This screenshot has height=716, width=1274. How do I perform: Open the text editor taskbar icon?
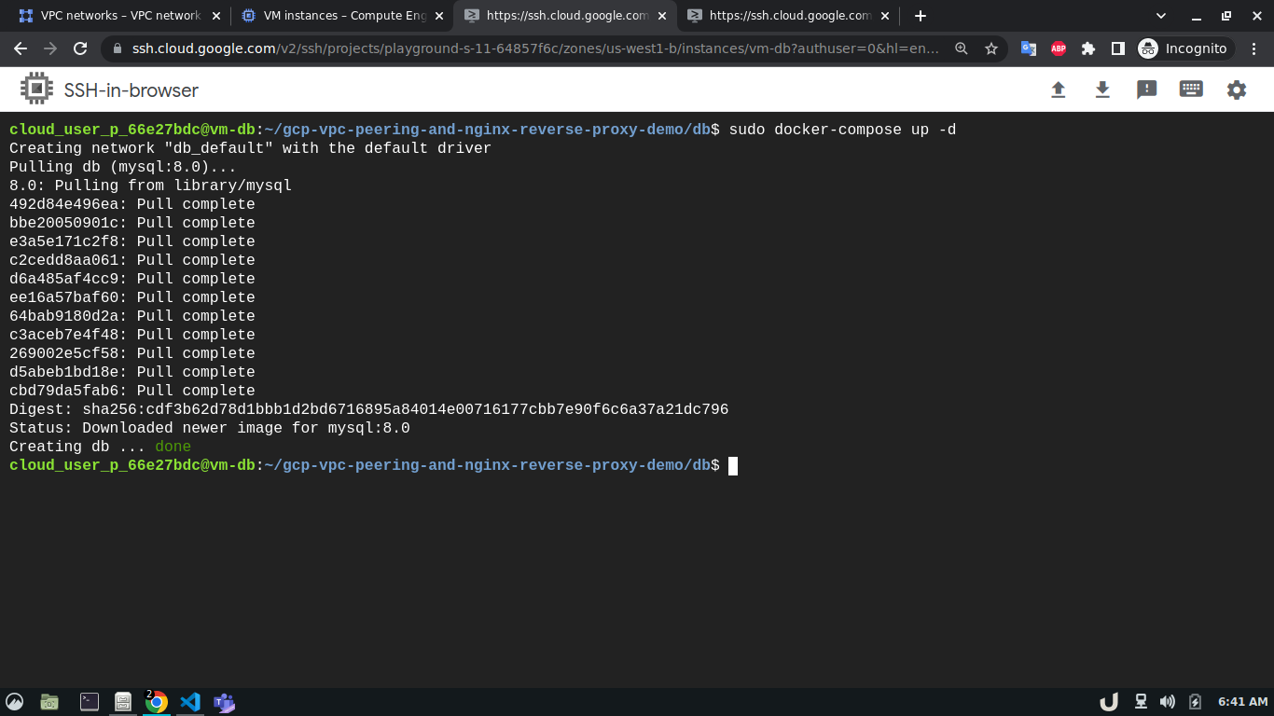122,702
